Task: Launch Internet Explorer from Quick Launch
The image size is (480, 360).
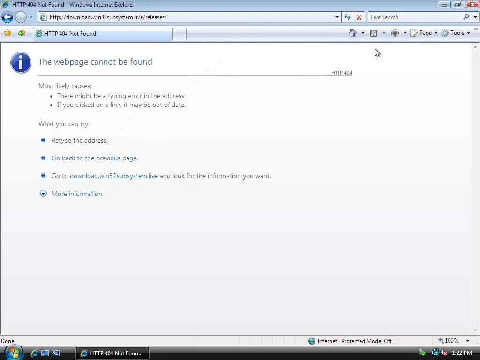Action: (x=34, y=353)
